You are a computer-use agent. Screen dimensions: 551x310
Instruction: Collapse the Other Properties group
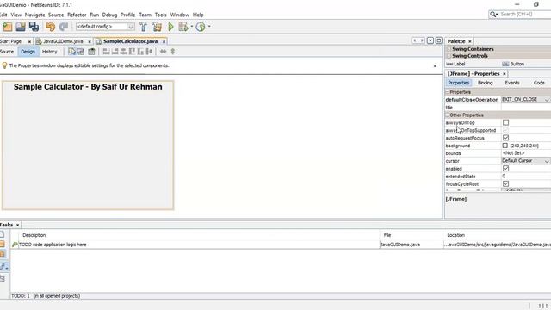448,115
